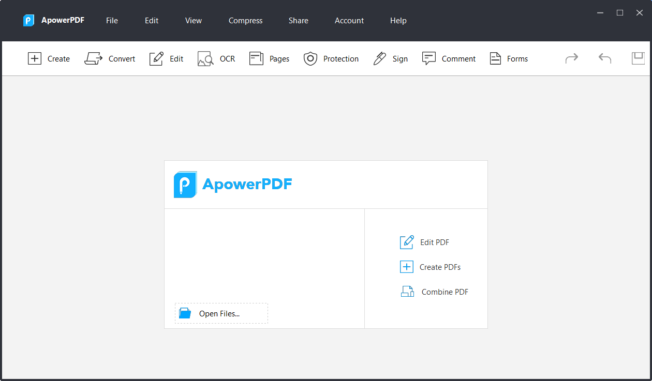Open the File menu
Screen dimensions: 652x381
click(x=112, y=21)
